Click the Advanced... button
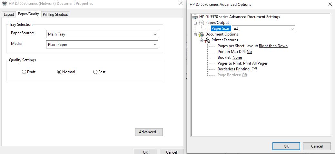 [149, 132]
